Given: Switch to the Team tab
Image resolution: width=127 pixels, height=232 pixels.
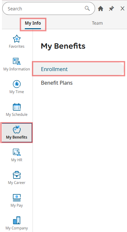Looking at the screenshot, I should coord(97,23).
